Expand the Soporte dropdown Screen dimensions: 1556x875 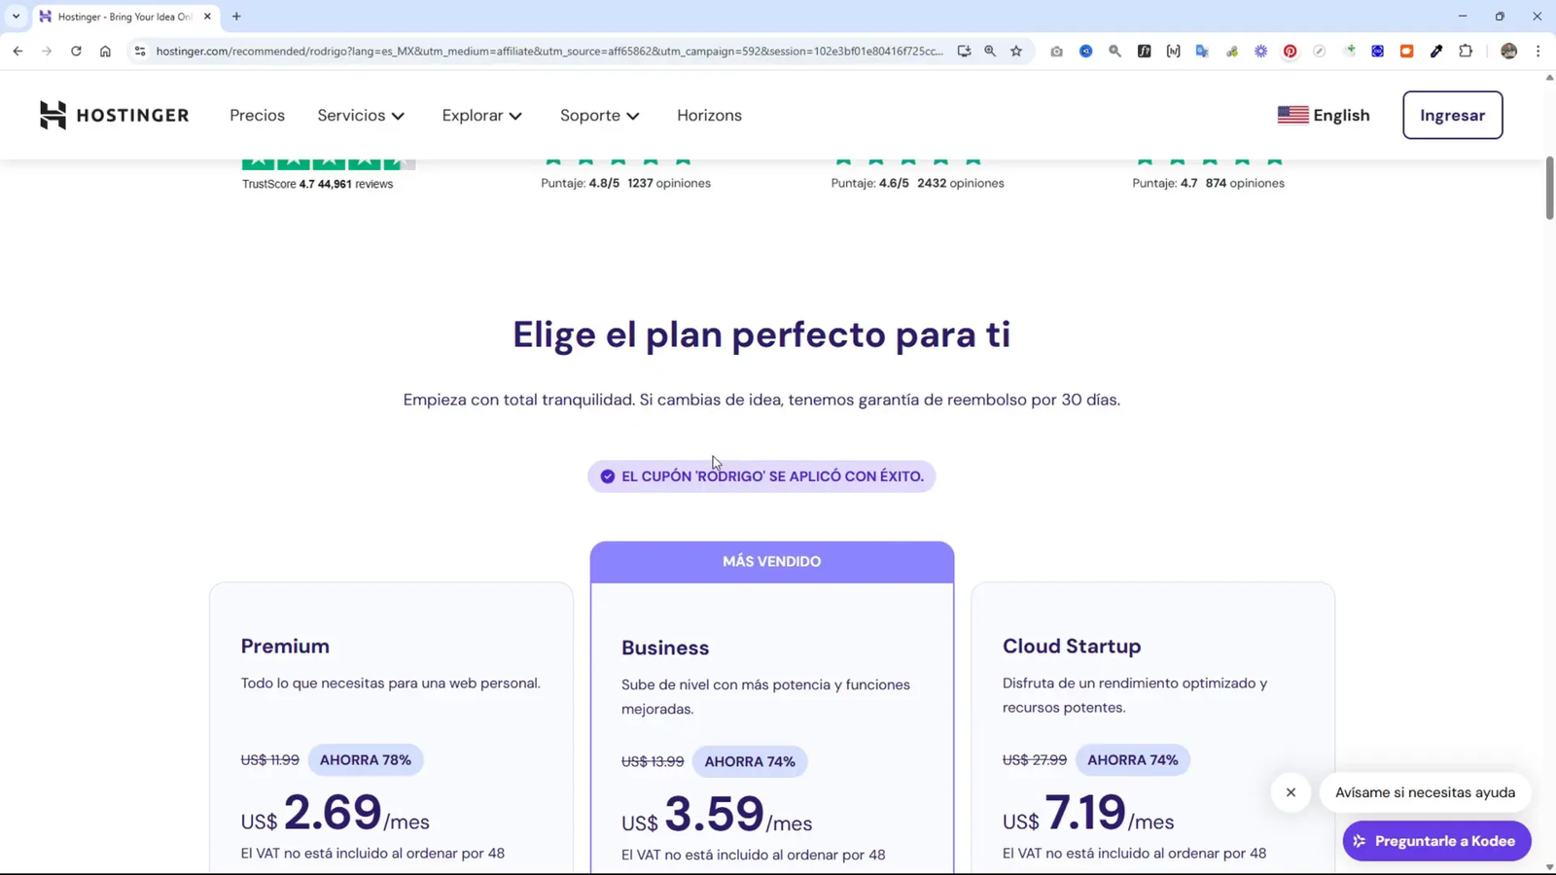(x=599, y=115)
